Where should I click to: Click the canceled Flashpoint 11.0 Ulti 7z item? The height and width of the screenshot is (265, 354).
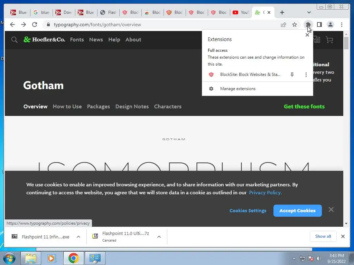pyautogui.click(x=121, y=237)
